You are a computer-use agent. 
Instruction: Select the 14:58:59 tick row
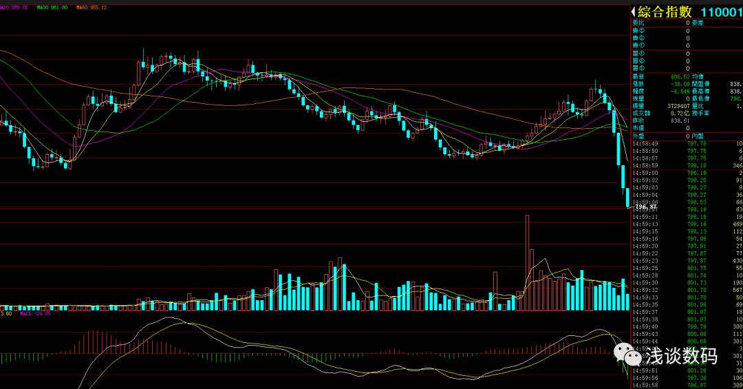click(x=687, y=165)
